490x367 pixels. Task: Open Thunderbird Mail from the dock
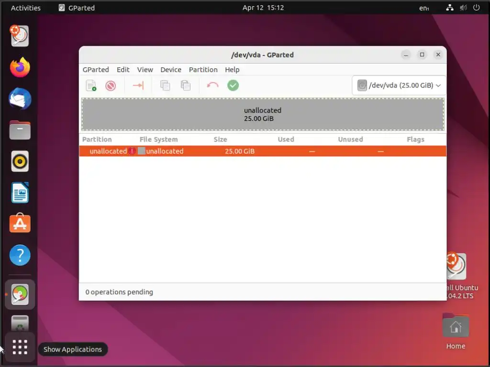(x=20, y=98)
